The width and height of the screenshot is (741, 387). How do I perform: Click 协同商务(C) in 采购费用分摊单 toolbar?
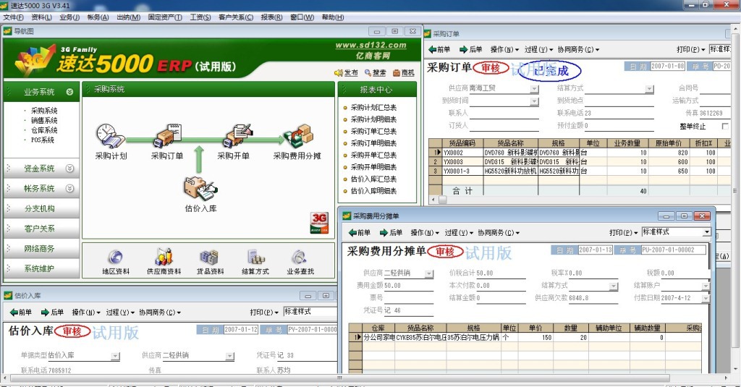tap(499, 232)
